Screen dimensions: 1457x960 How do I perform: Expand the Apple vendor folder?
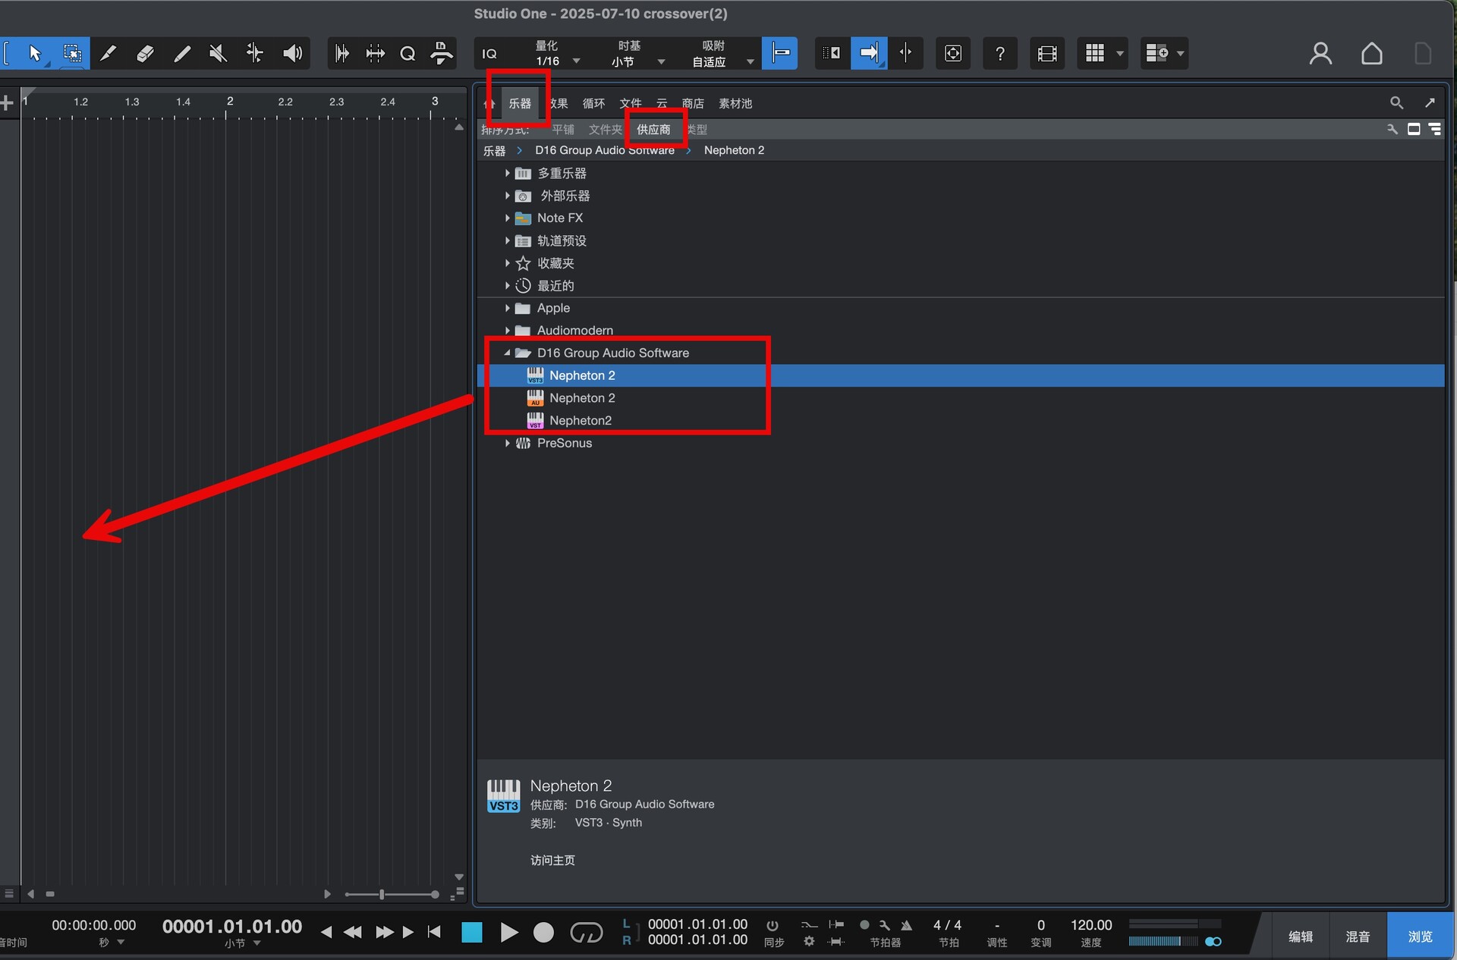click(x=507, y=308)
